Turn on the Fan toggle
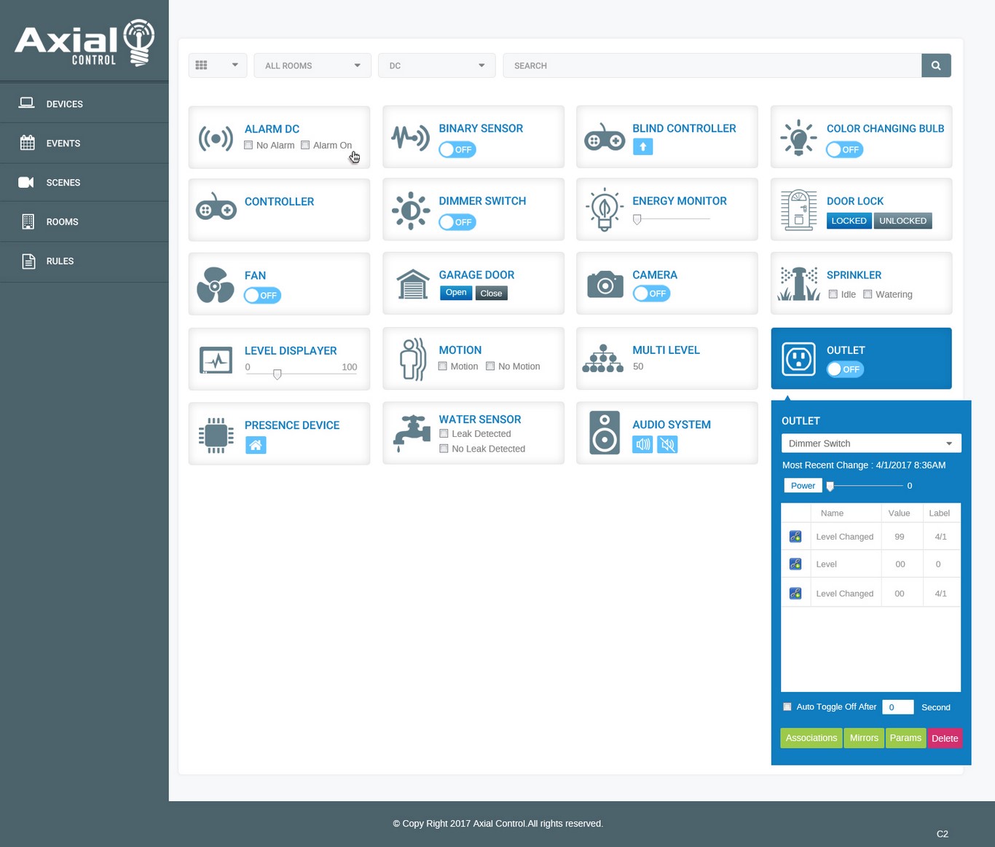Viewport: 995px width, 847px height. click(x=262, y=296)
